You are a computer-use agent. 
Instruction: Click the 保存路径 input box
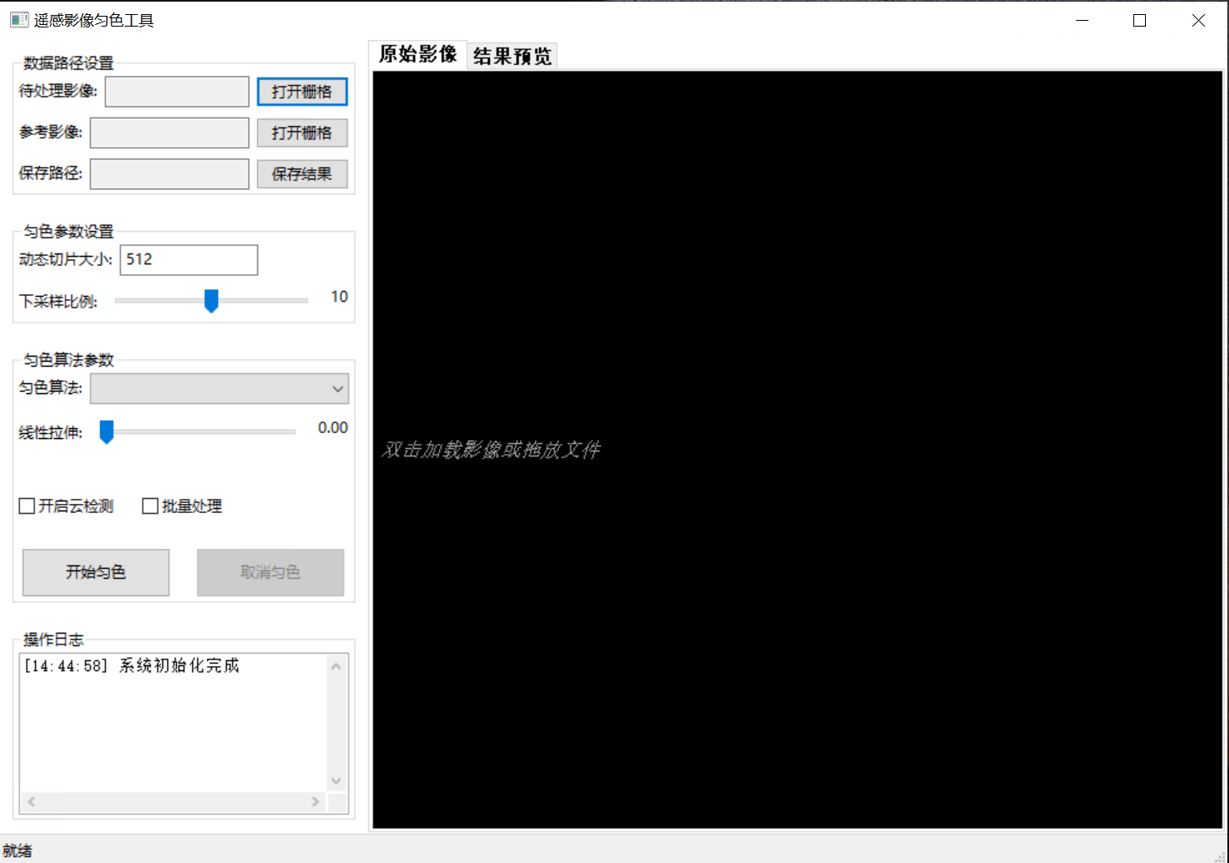[169, 173]
